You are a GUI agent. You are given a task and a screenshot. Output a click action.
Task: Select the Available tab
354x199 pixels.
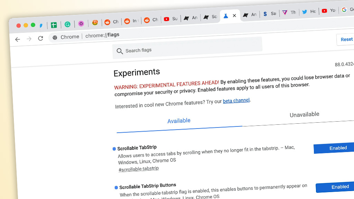coord(179,121)
